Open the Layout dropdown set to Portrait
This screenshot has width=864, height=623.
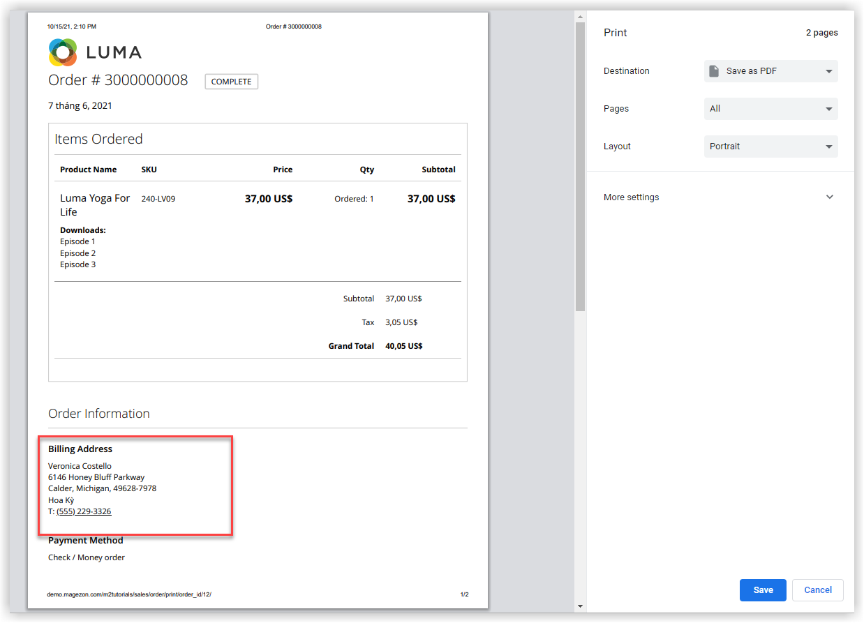point(770,147)
